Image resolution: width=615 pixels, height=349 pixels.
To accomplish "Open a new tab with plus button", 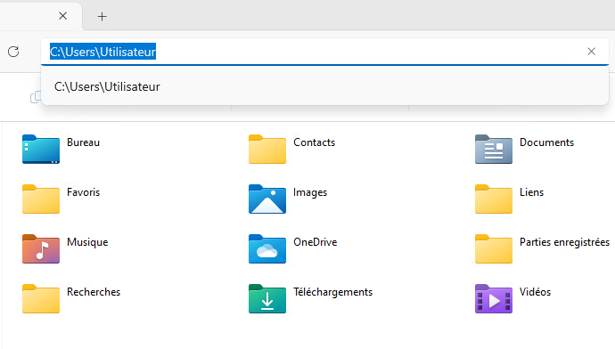I will click(x=102, y=16).
